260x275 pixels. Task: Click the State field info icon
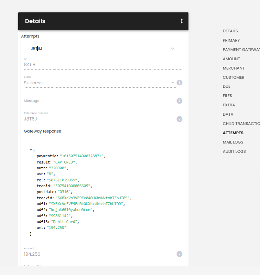tap(179, 83)
